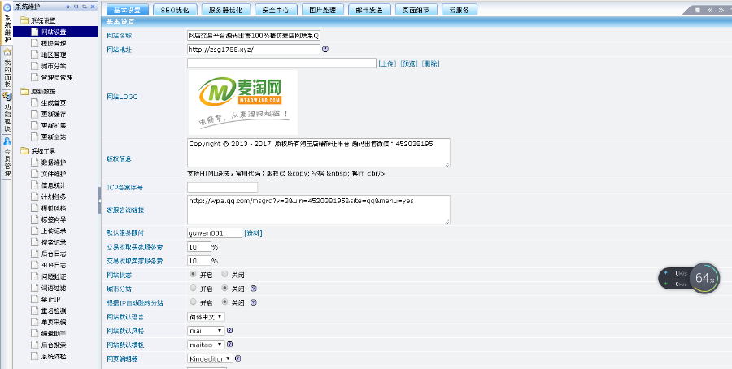Click help icon beside 城市分站 option

[x=254, y=289]
